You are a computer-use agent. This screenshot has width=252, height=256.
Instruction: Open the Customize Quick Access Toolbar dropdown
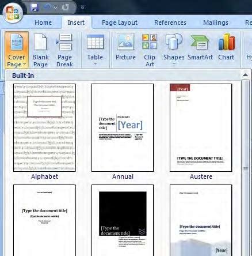point(82,7)
